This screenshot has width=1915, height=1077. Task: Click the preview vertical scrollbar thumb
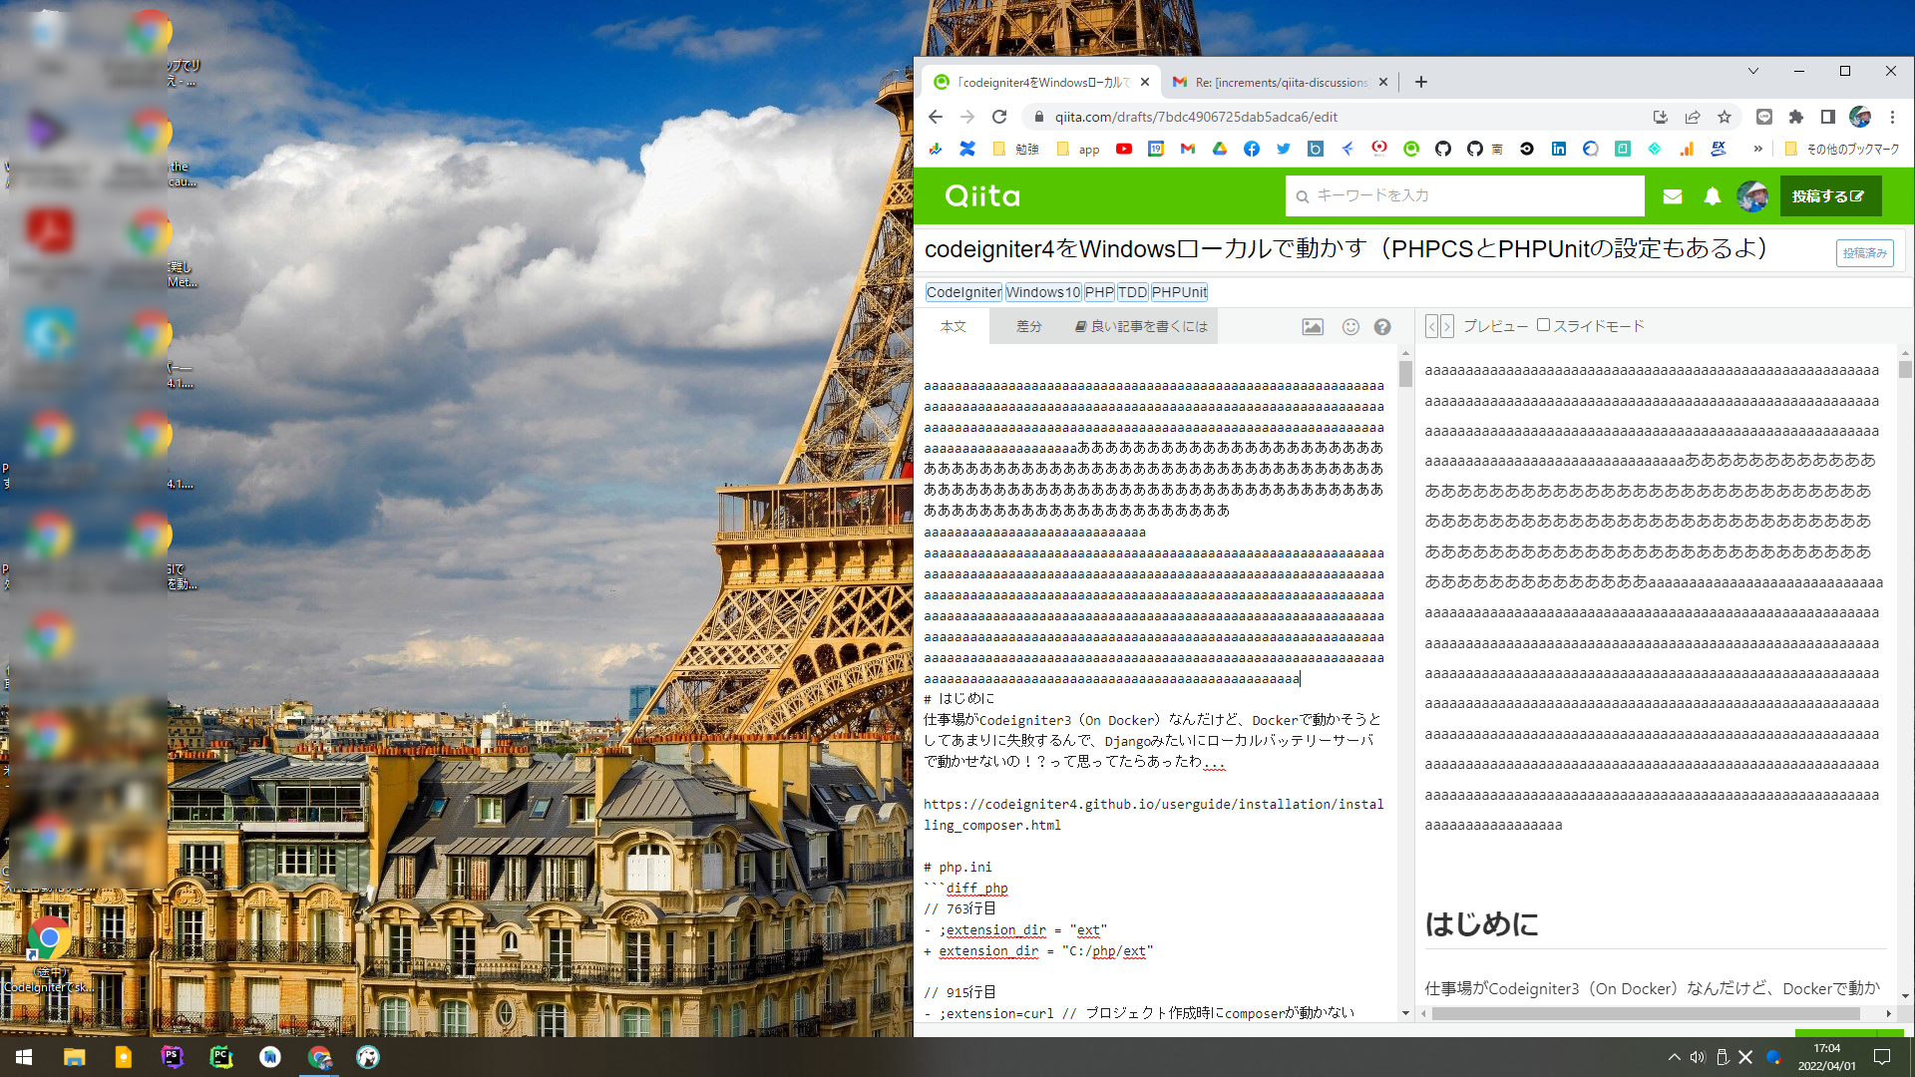1905,369
